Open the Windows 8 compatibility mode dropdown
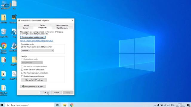The width and height of the screenshot is (191, 107). [x=37, y=51]
